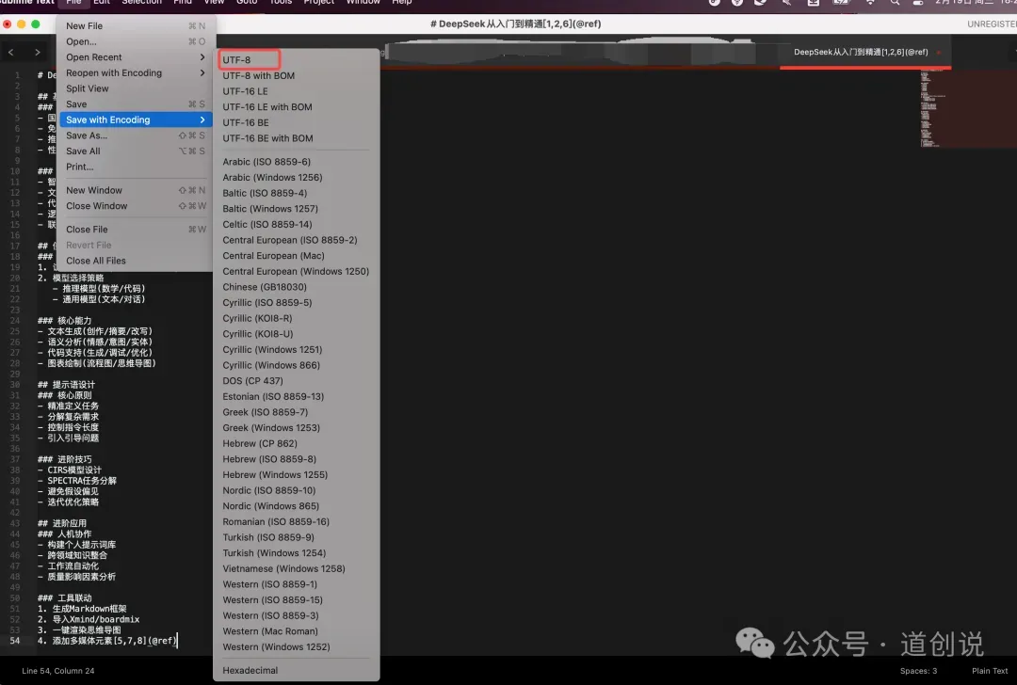Click Save in the File menu
Viewport: 1017px width, 685px height.
(136, 104)
